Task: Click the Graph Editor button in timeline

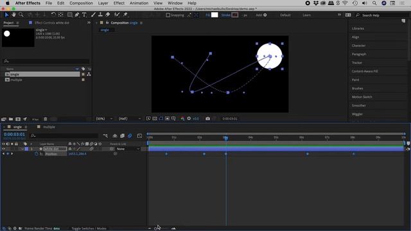Action: click(139, 135)
